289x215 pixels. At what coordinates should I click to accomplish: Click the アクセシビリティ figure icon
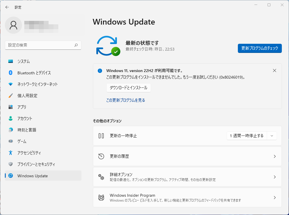point(11,153)
